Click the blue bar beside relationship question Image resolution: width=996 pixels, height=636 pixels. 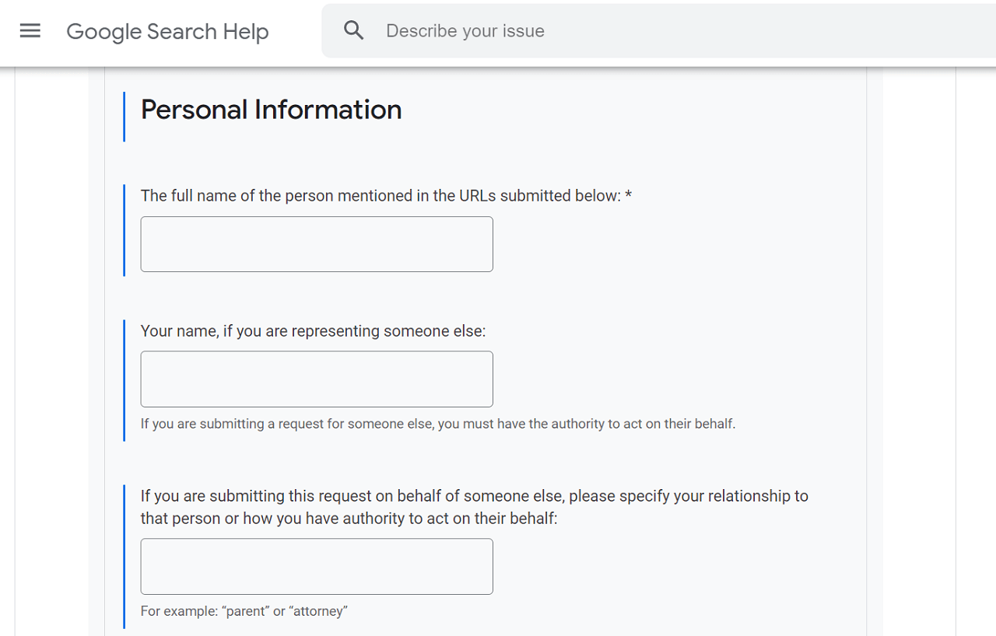click(x=124, y=557)
